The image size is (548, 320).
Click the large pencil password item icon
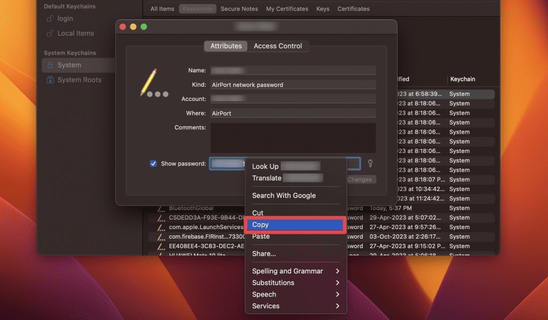pyautogui.click(x=154, y=83)
